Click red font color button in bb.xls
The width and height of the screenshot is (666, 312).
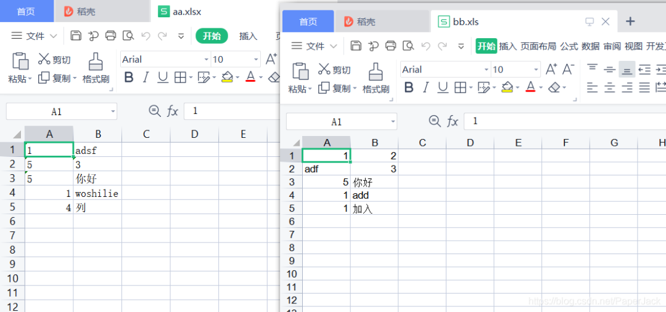click(530, 87)
